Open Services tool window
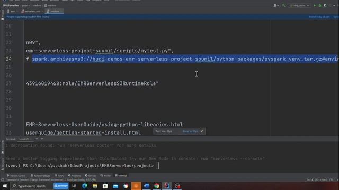Image resolution: width=339 pixels, height=190 pixels. pyautogui.click(x=91, y=176)
